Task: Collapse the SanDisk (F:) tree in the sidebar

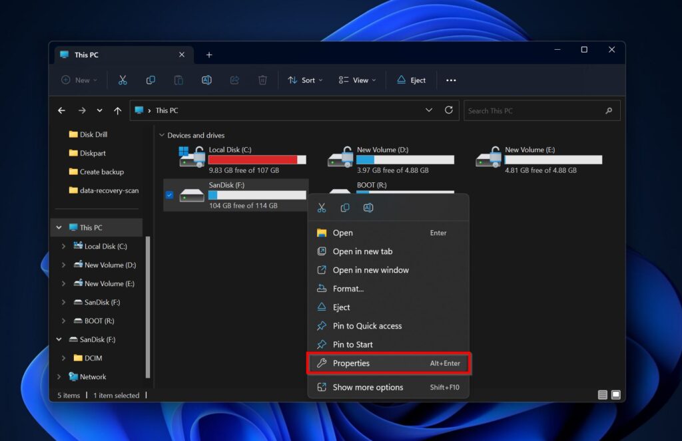Action: pyautogui.click(x=57, y=339)
